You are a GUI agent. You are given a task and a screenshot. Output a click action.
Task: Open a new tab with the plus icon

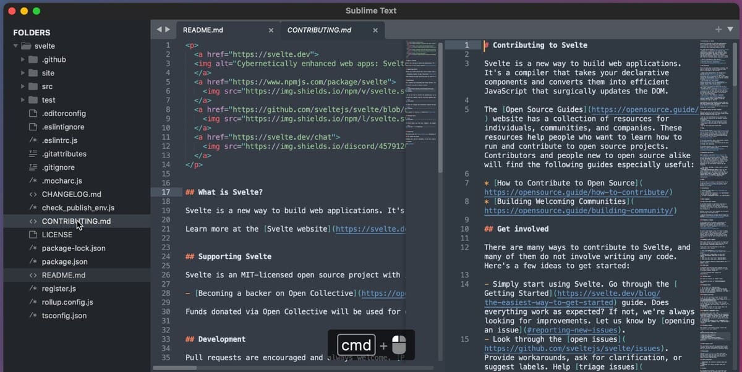tap(718, 29)
